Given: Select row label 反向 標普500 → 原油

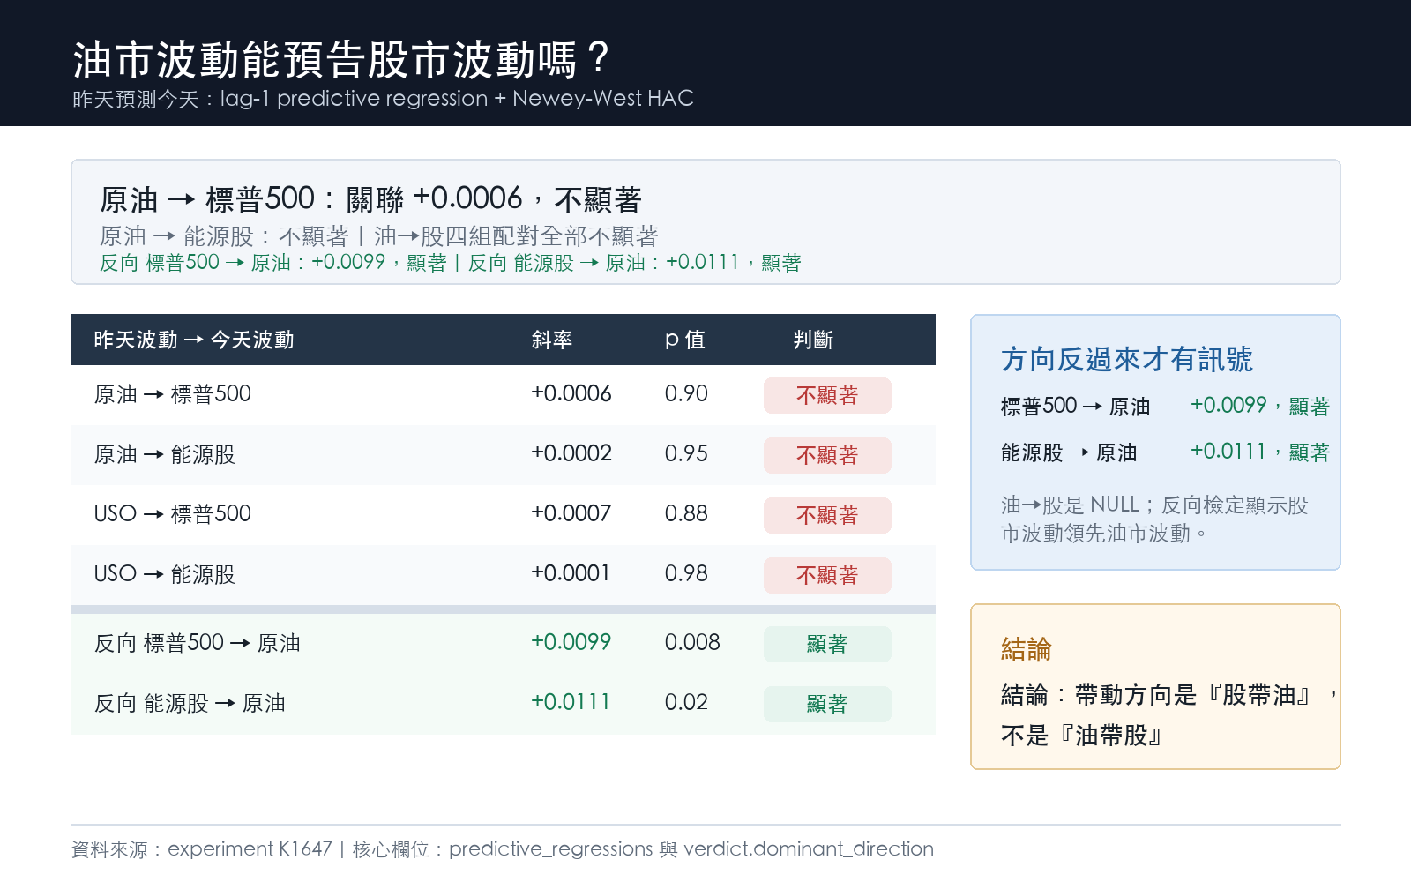Looking at the screenshot, I should (198, 643).
